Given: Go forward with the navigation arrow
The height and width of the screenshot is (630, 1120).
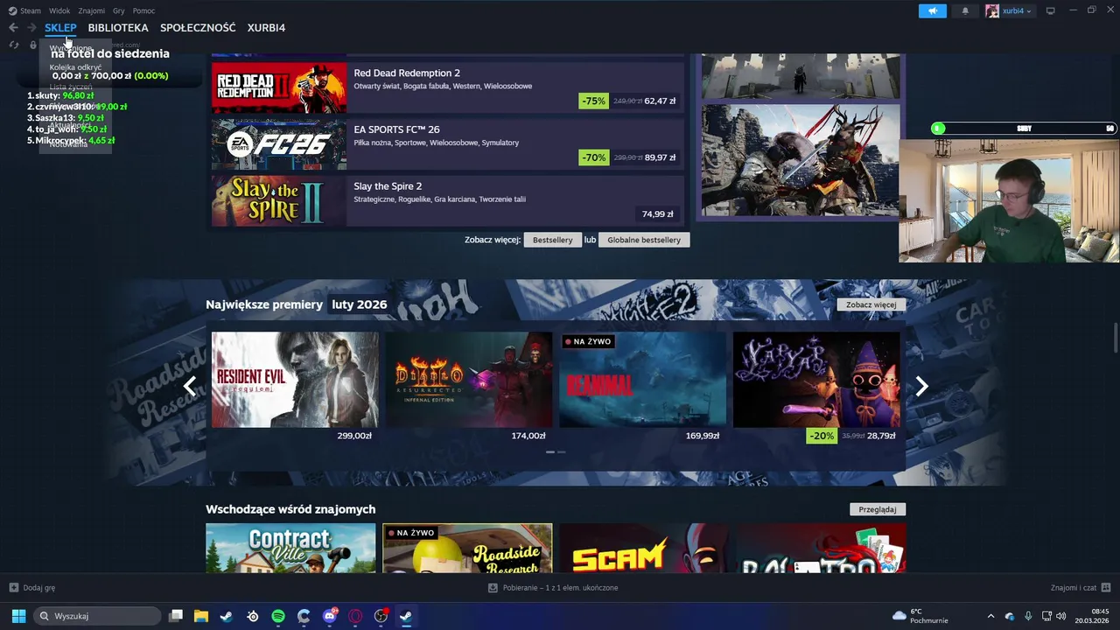Looking at the screenshot, I should point(31,28).
